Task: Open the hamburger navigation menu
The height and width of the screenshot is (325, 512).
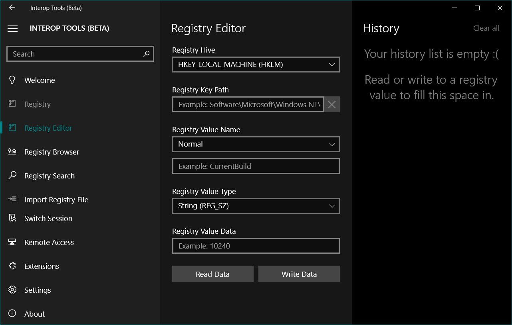Action: pyautogui.click(x=12, y=28)
